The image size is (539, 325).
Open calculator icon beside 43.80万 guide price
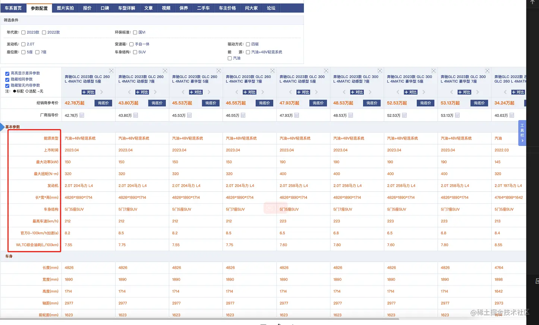click(x=136, y=115)
